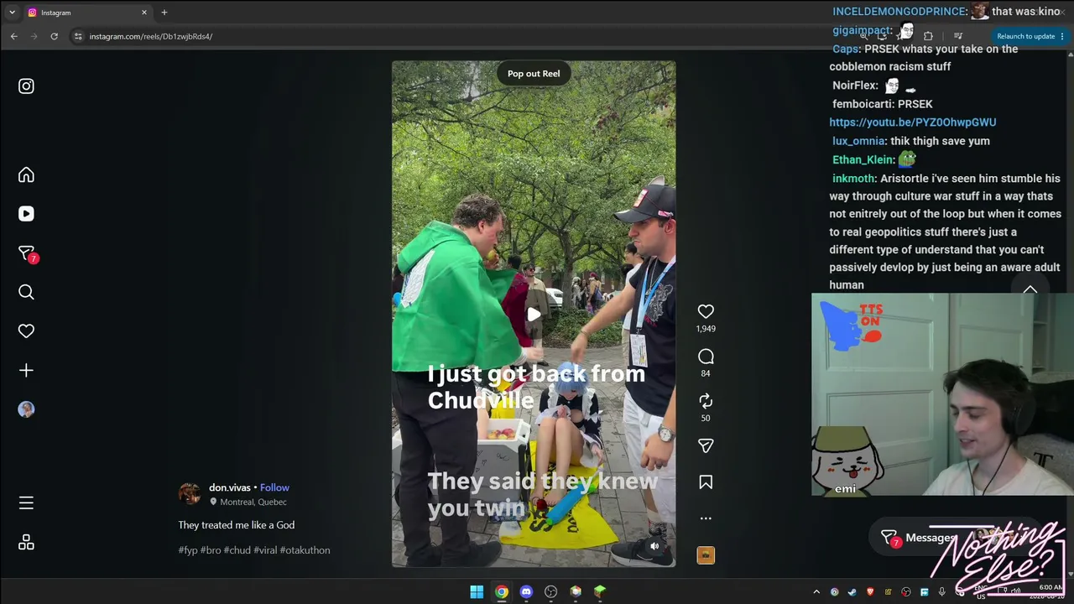Repost the reel
1074x604 pixels.
[x=706, y=401]
